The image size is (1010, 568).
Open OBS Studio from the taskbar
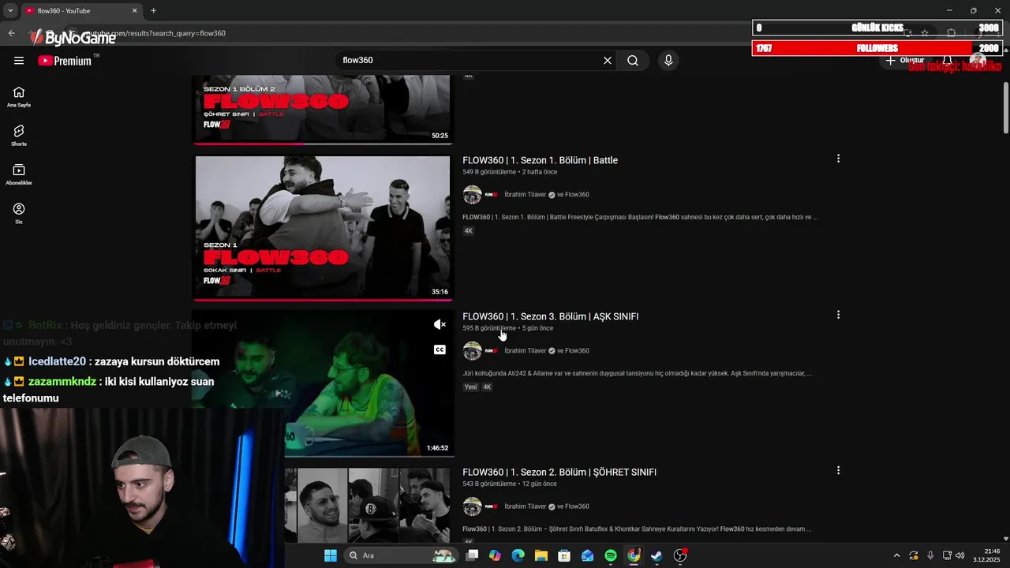click(x=680, y=555)
